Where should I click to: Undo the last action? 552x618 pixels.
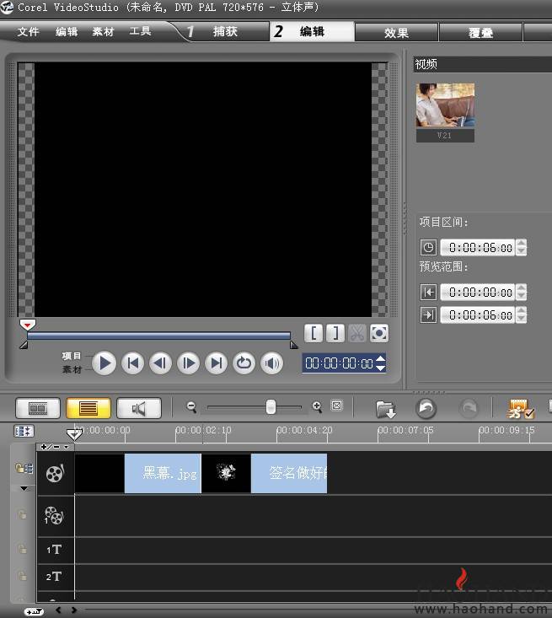[x=426, y=408]
